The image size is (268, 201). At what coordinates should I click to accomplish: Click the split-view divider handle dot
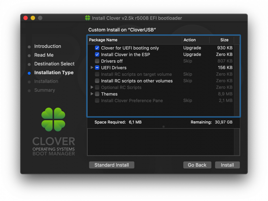163,127
